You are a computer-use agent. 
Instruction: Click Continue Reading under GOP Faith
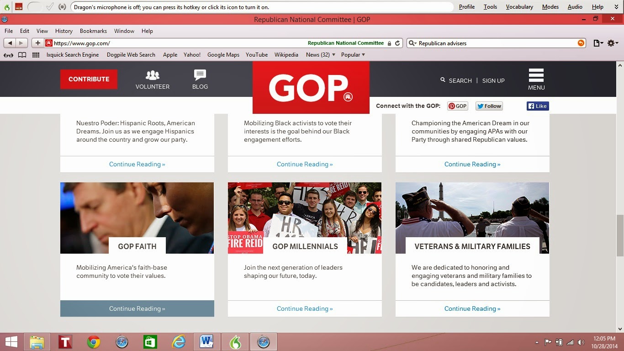click(x=137, y=308)
